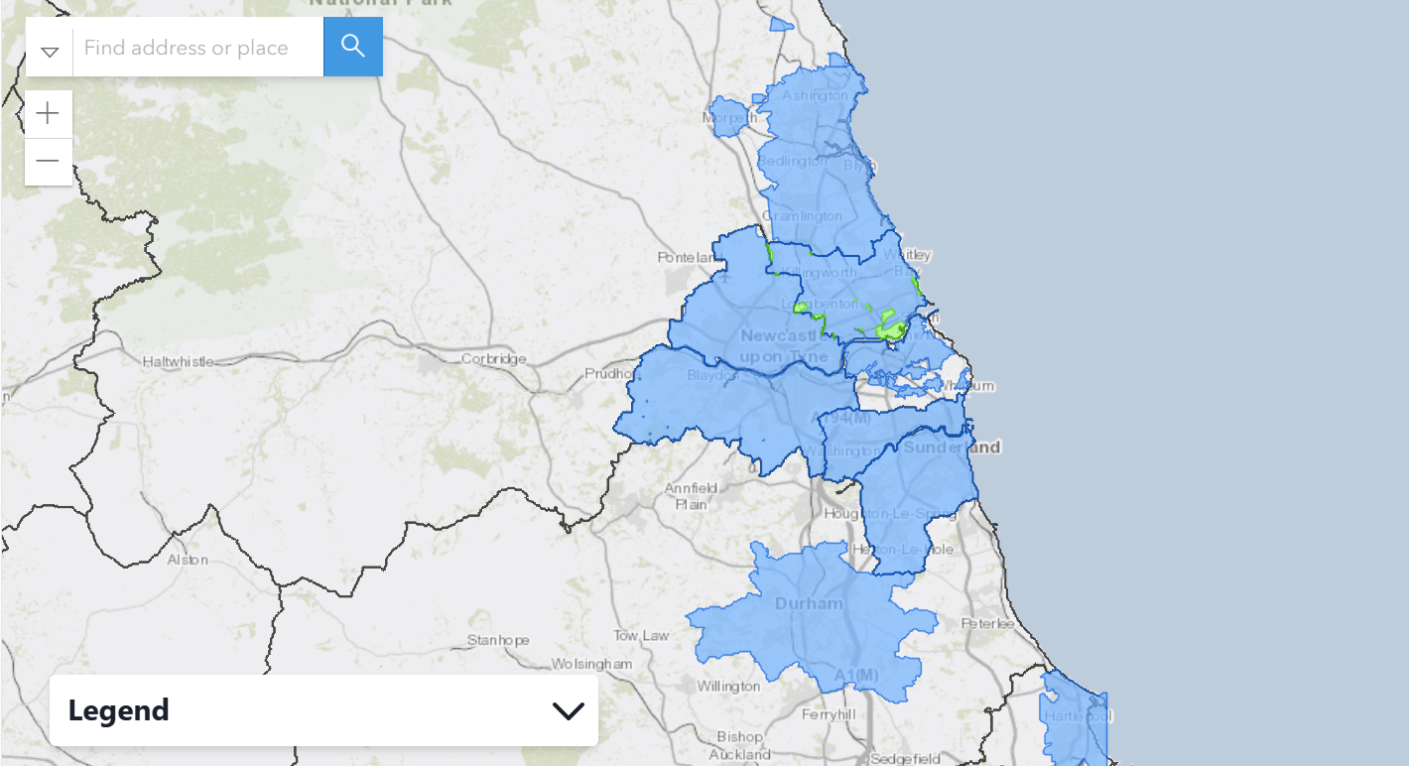The height and width of the screenshot is (766, 1409).
Task: Click the Tow Law label
Action: pyautogui.click(x=641, y=635)
